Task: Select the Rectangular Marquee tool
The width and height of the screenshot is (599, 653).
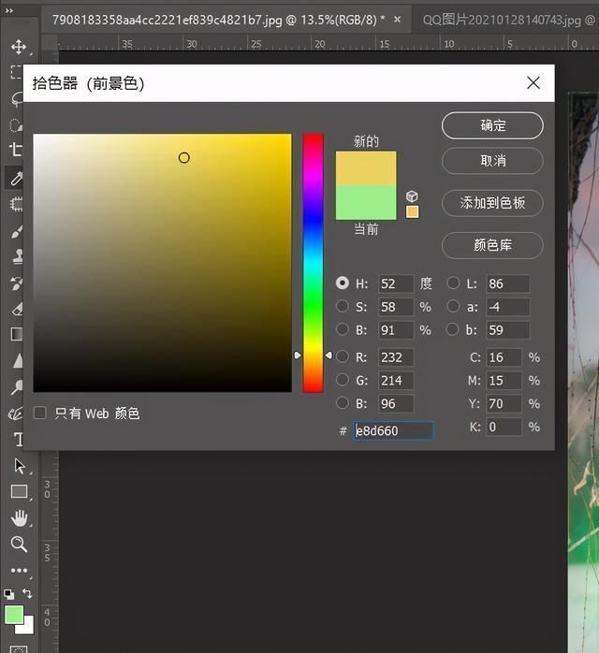Action: (16, 72)
